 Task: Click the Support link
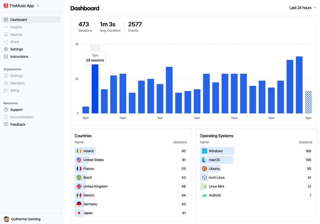point(16,109)
